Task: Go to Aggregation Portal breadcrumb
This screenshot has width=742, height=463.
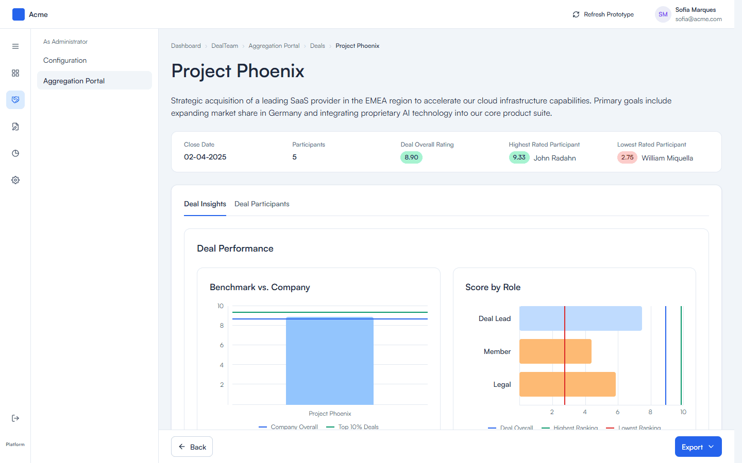Action: (274, 46)
